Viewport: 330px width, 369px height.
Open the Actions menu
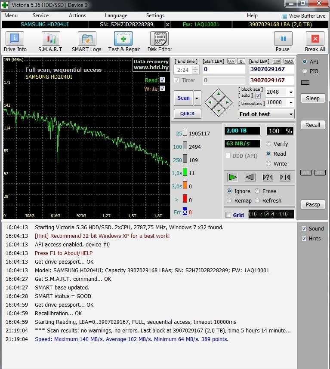pos(77,15)
